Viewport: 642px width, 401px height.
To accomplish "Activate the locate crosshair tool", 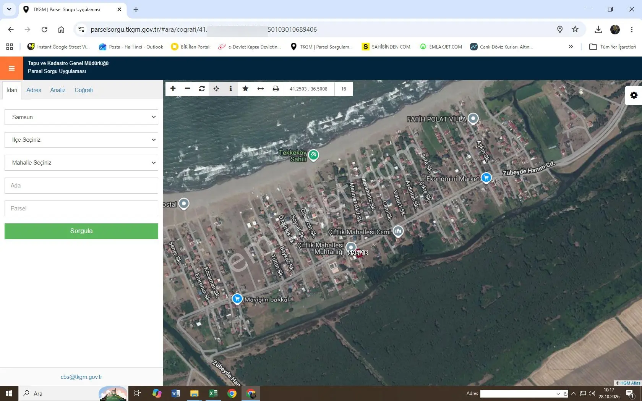I will (x=216, y=89).
